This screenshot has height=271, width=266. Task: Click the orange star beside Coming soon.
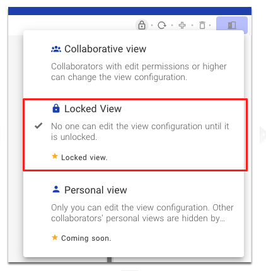pyautogui.click(x=55, y=238)
